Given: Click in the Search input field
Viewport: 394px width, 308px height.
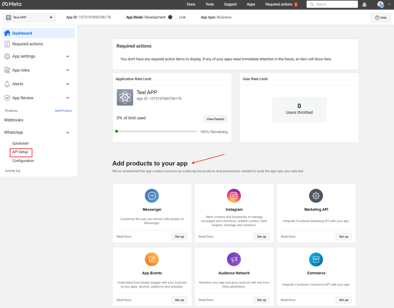Looking at the screenshot, I should coord(332,4).
